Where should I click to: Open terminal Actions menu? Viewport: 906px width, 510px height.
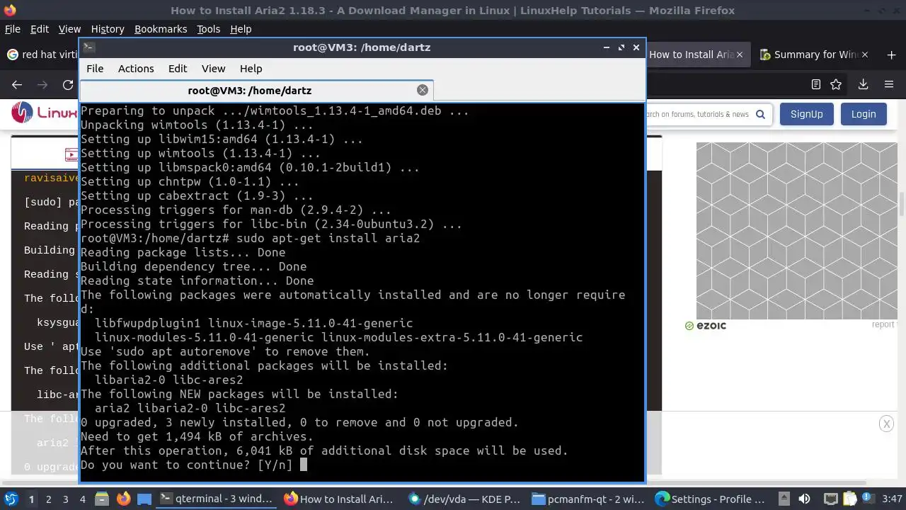tap(136, 69)
